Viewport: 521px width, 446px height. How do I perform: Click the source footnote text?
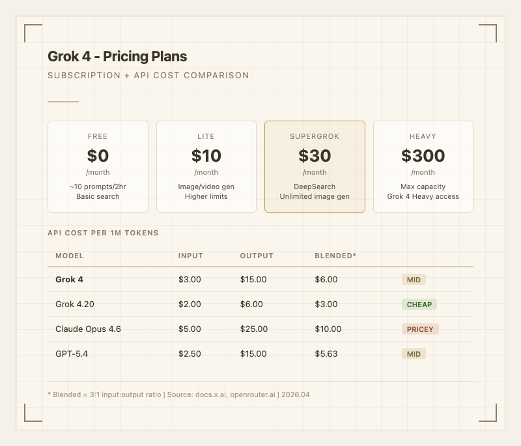(179, 394)
